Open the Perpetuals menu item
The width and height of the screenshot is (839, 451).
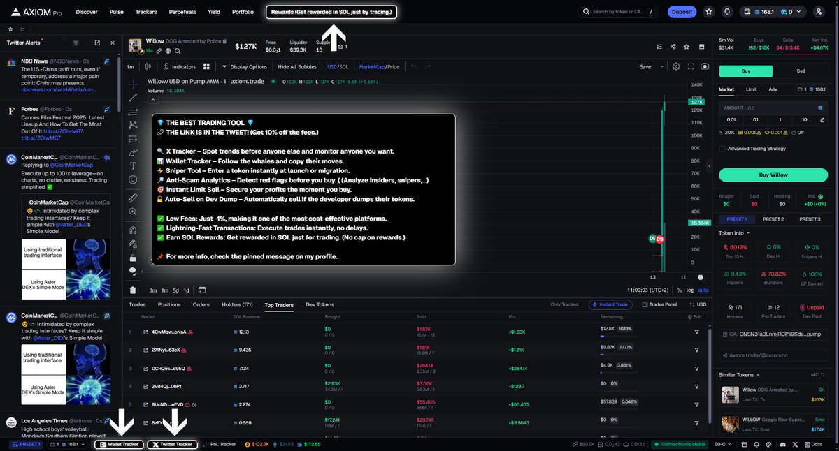coord(182,12)
